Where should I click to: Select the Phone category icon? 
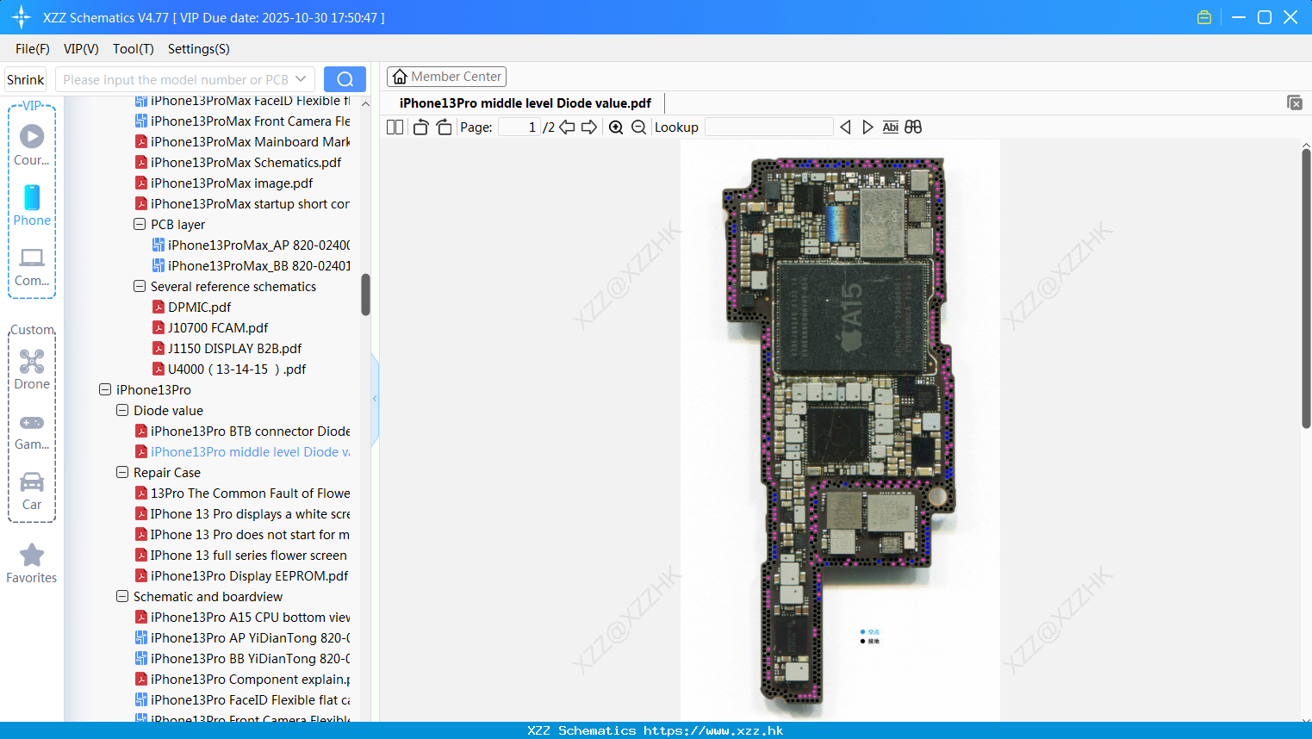32,205
